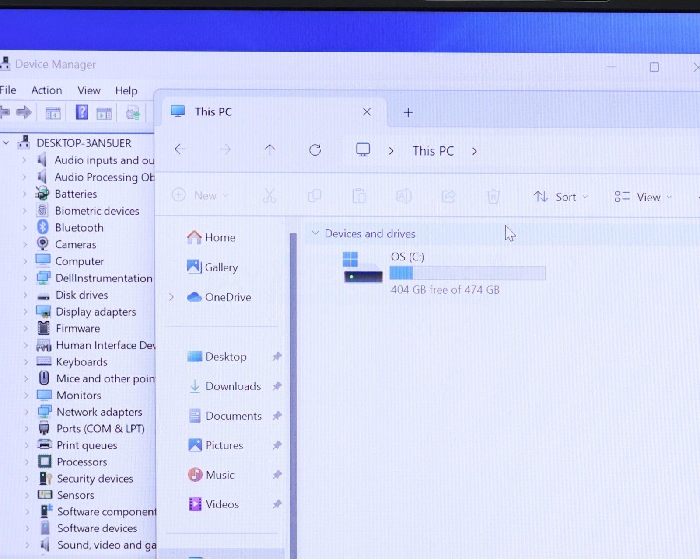Click the Bluetooth device category icon
This screenshot has width=700, height=559.
(43, 227)
